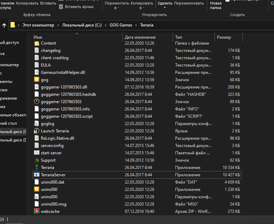Go to GOG Games in breadcrumb
Image resolution: width=274 pixels, height=224 pixels.
[x=121, y=25]
